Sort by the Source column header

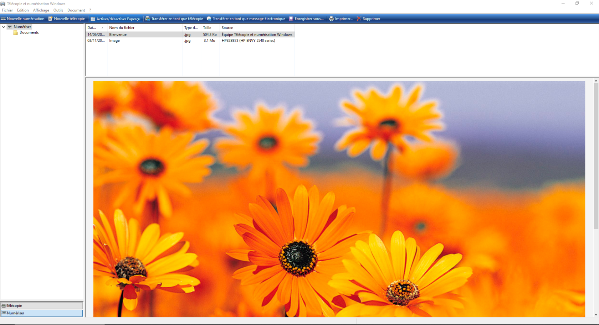coord(257,28)
